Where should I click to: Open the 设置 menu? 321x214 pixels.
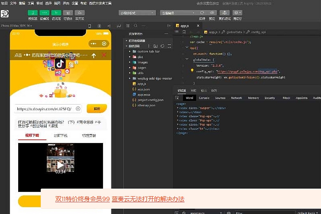click(75, 3)
